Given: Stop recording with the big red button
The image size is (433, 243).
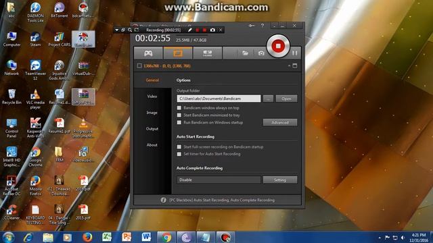Looking at the screenshot, I should point(278,46).
